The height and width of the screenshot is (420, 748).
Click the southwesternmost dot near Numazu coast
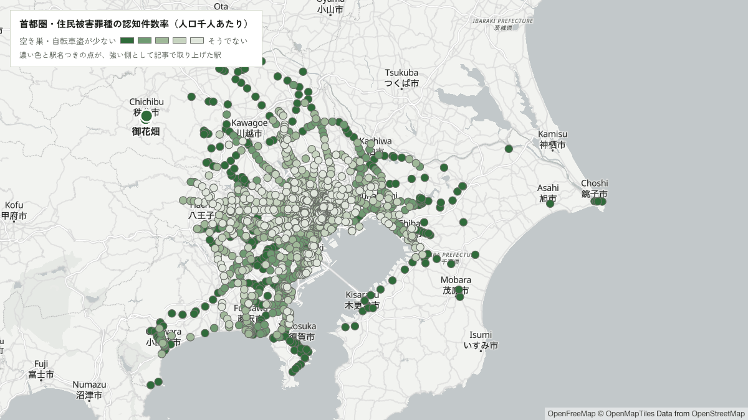coord(150,385)
